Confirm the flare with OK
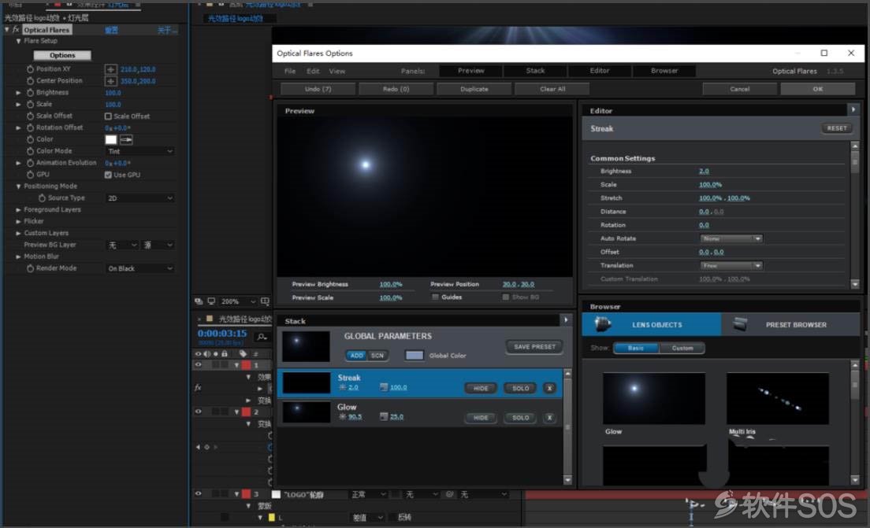 [817, 89]
